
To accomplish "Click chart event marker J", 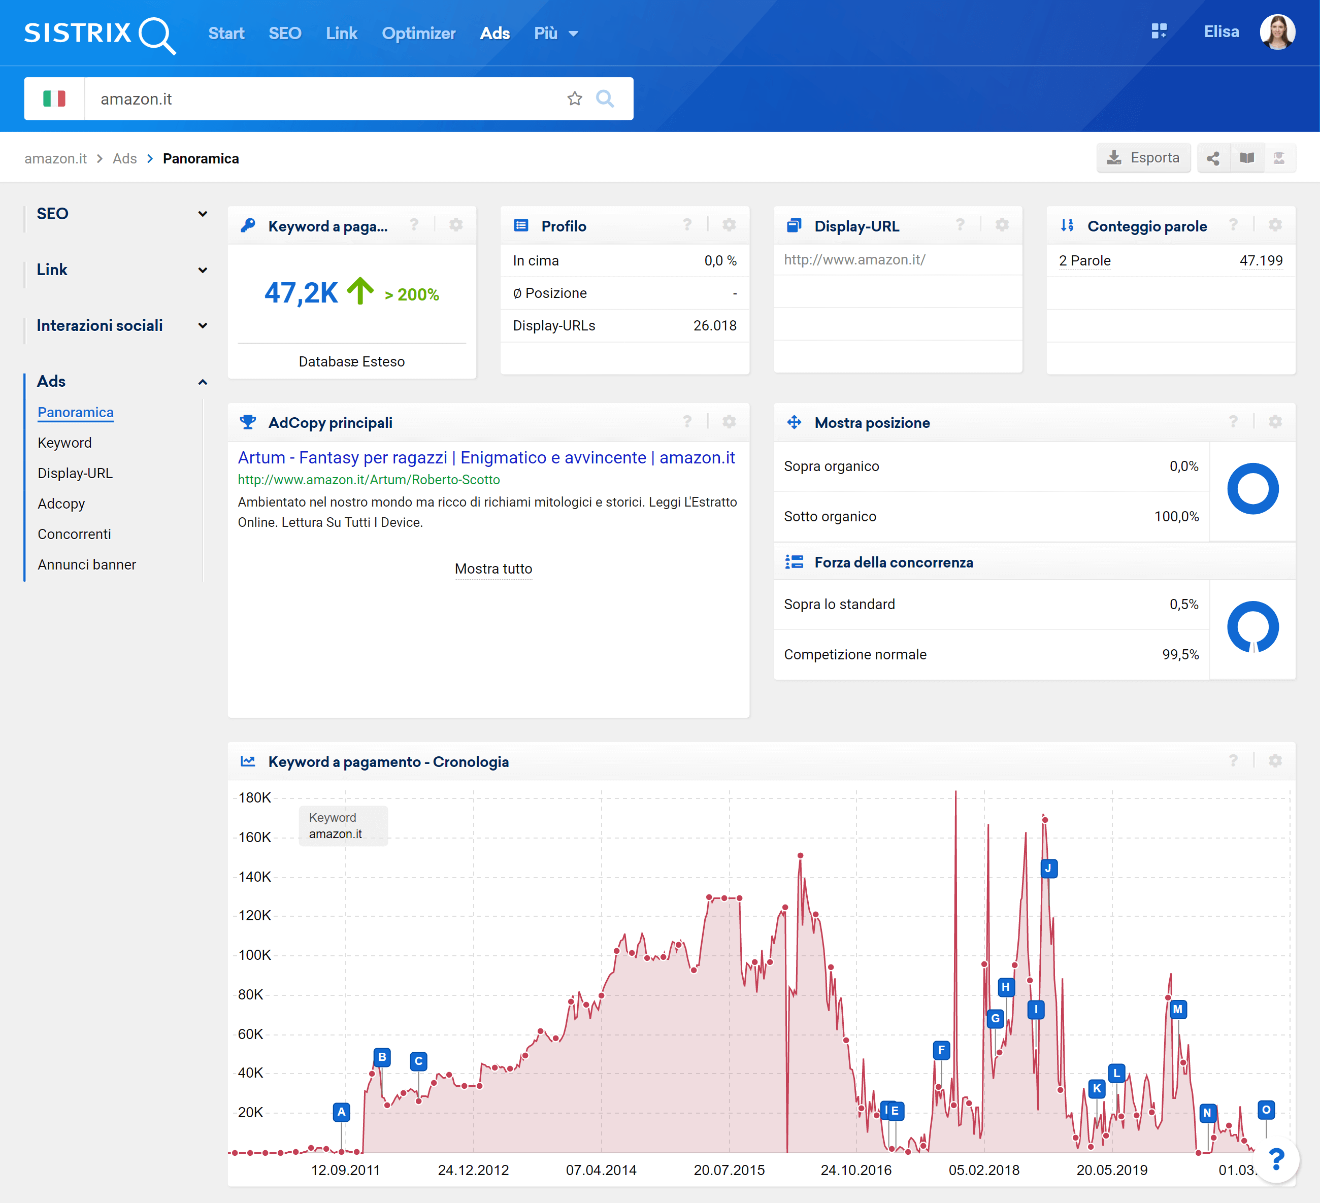I will [1048, 868].
